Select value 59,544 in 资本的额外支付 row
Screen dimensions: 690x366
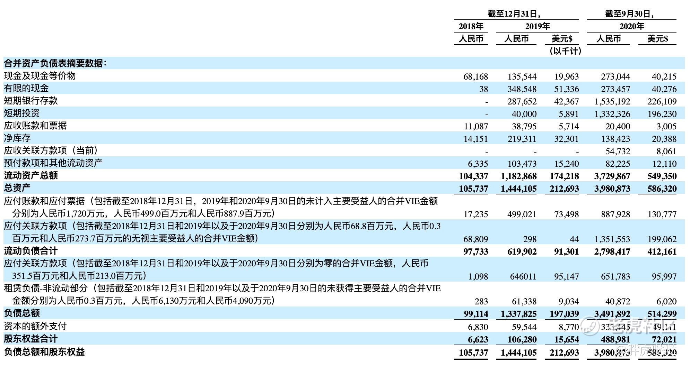click(524, 327)
